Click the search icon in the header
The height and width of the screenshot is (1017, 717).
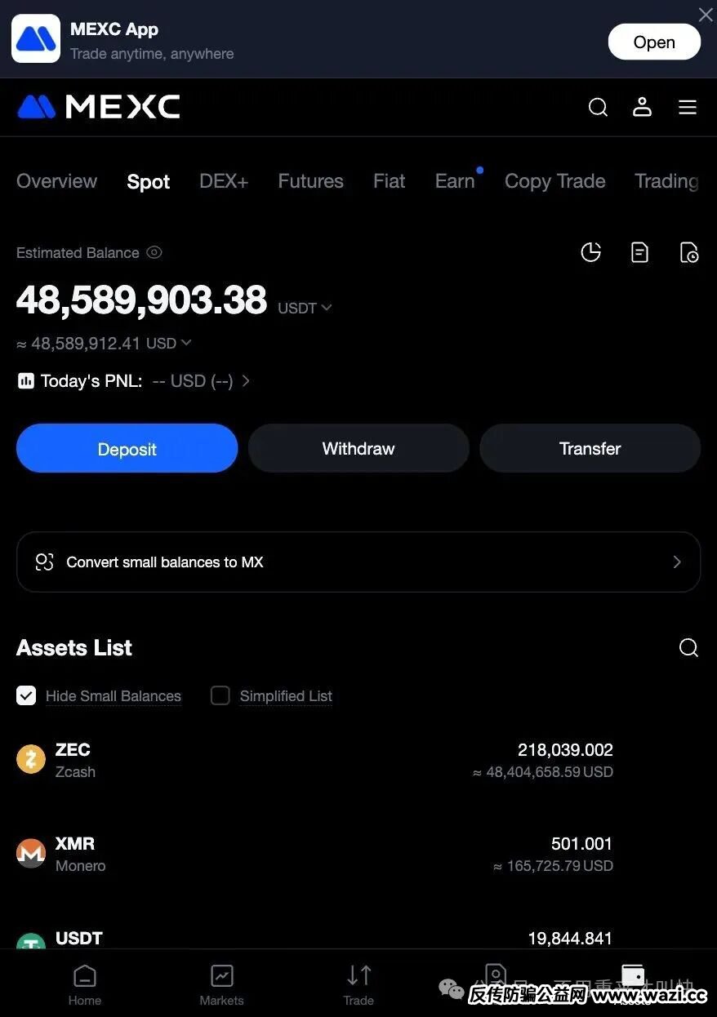click(598, 108)
